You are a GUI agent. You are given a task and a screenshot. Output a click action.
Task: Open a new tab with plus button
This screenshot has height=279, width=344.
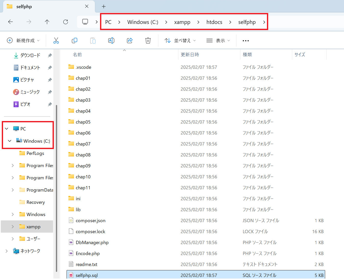pos(104,6)
